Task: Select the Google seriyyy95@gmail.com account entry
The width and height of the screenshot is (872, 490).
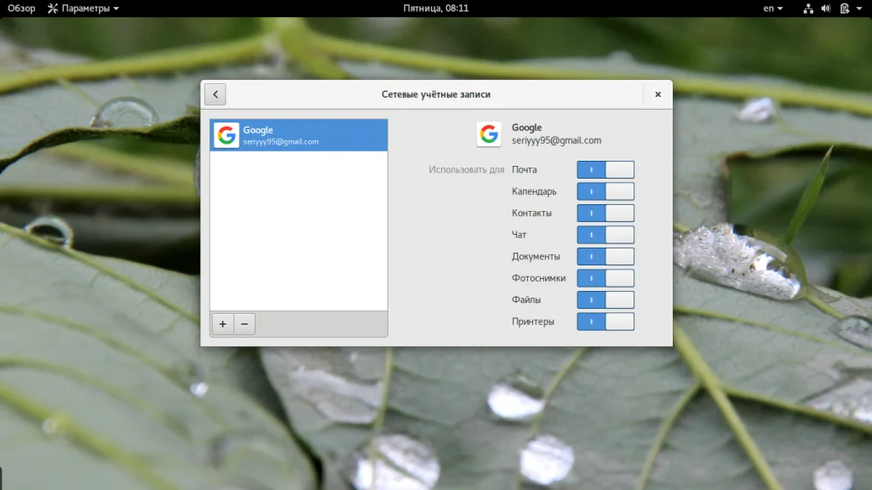Action: click(299, 135)
